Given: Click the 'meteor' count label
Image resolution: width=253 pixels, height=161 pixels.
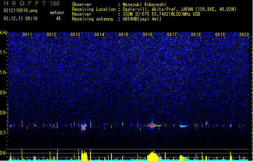Looking at the screenshot, I should tap(57, 12).
